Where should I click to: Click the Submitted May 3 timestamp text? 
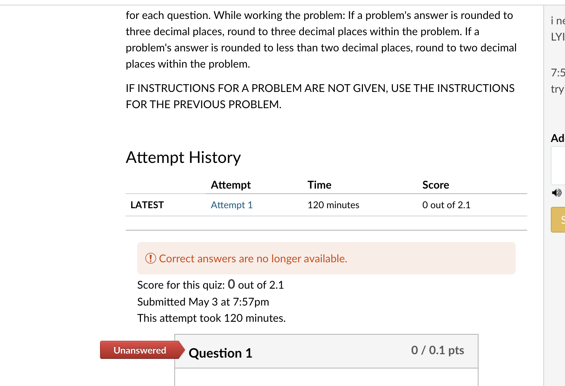[x=203, y=302]
